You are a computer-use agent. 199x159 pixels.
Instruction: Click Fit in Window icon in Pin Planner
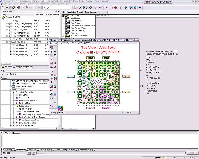[52, 59]
